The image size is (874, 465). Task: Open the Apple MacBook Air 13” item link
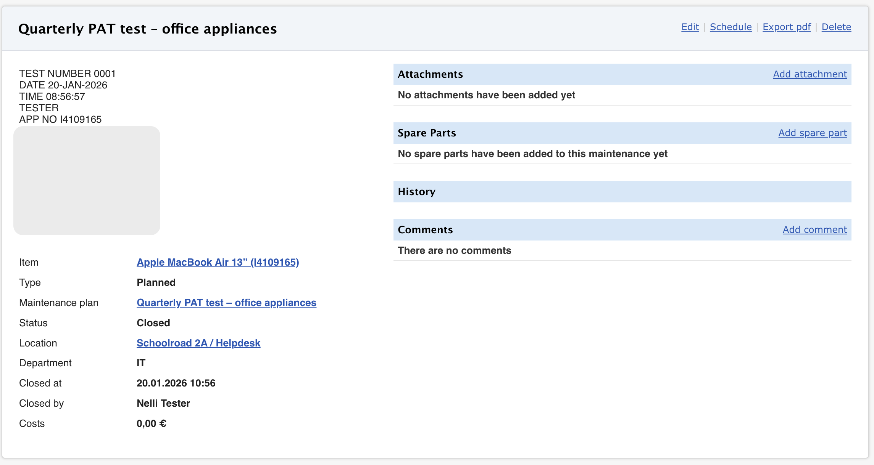point(218,262)
